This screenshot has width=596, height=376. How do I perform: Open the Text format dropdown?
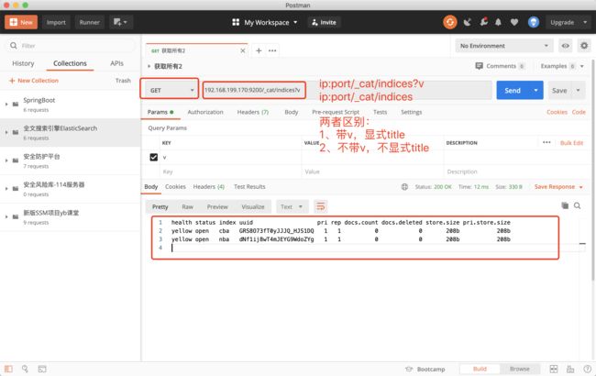tap(292, 206)
